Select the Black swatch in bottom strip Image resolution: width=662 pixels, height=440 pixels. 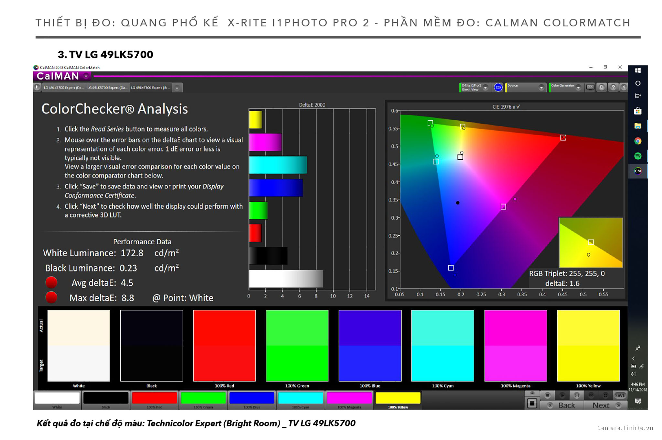click(x=106, y=400)
